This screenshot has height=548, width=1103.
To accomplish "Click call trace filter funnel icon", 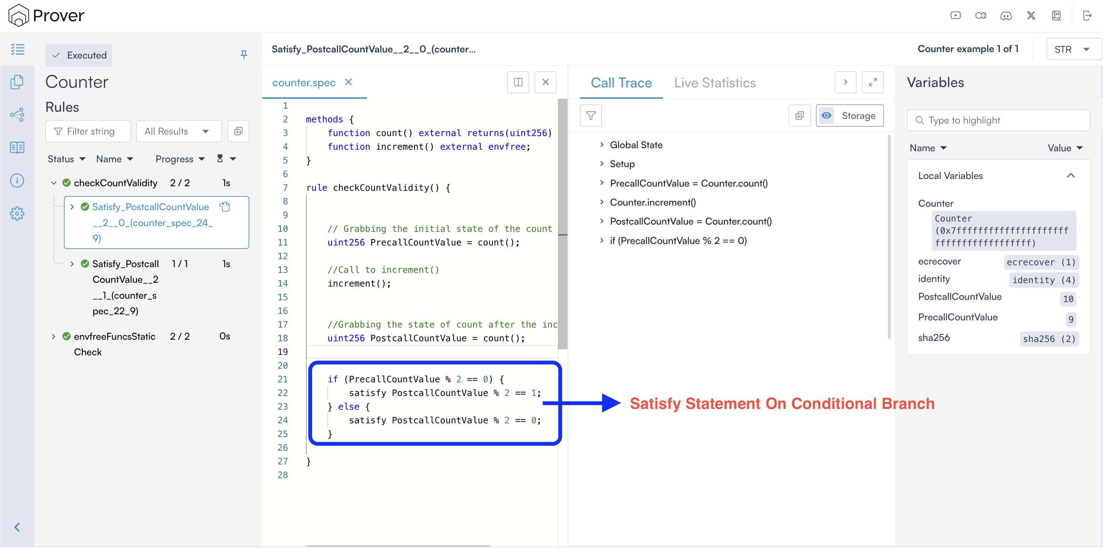I will pyautogui.click(x=590, y=116).
